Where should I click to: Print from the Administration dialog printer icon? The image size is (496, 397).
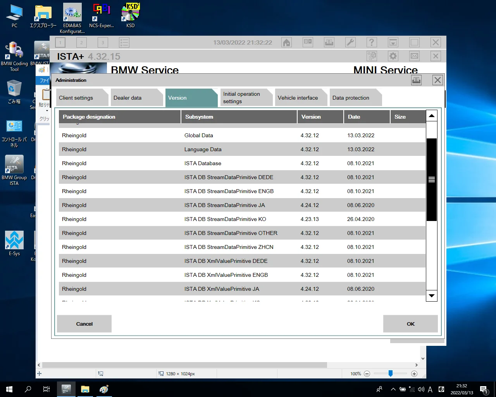[x=416, y=80]
